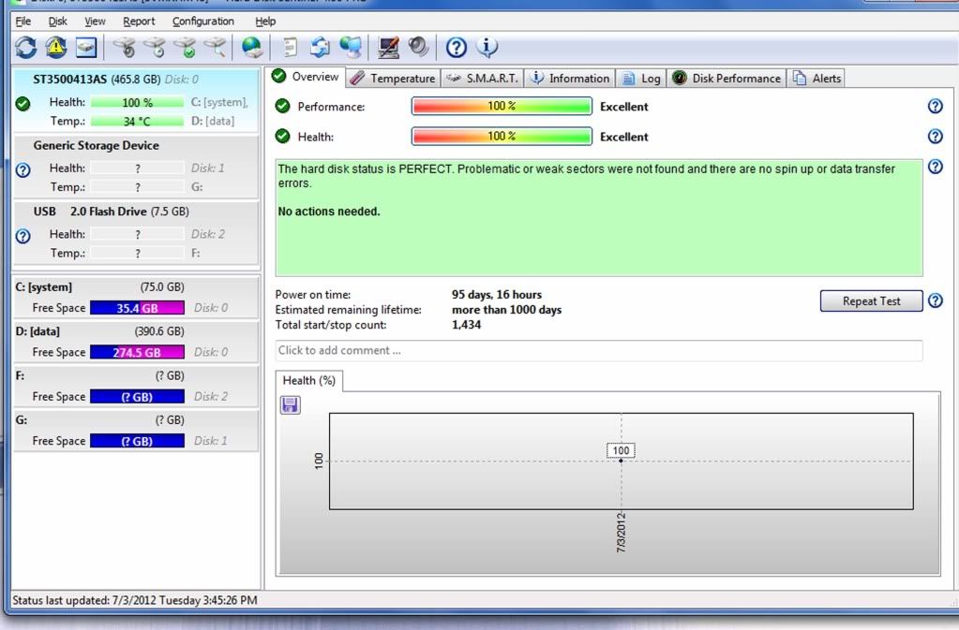The width and height of the screenshot is (959, 630).
Task: Click the globe icon in the toolbar
Action: [x=251, y=47]
